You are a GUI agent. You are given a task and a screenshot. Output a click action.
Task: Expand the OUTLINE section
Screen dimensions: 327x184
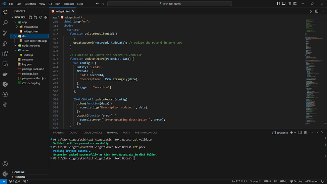coord(19,172)
